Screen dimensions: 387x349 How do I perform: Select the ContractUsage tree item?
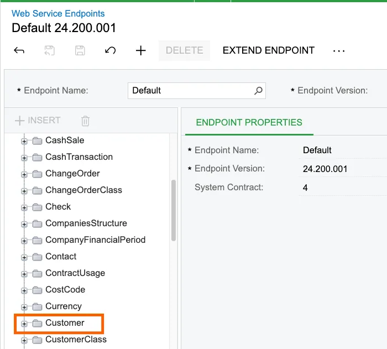coord(75,273)
